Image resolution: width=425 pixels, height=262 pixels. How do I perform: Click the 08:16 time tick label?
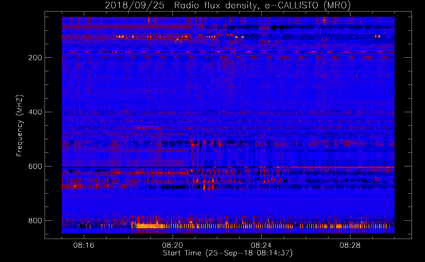coord(84,245)
